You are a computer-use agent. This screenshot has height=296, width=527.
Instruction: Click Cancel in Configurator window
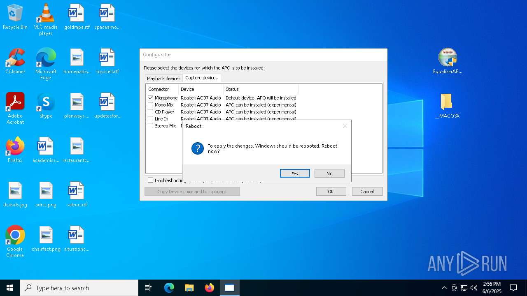point(367,192)
